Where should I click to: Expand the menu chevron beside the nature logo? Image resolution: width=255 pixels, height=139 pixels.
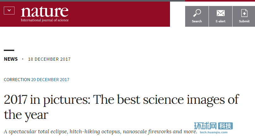click(9, 11)
